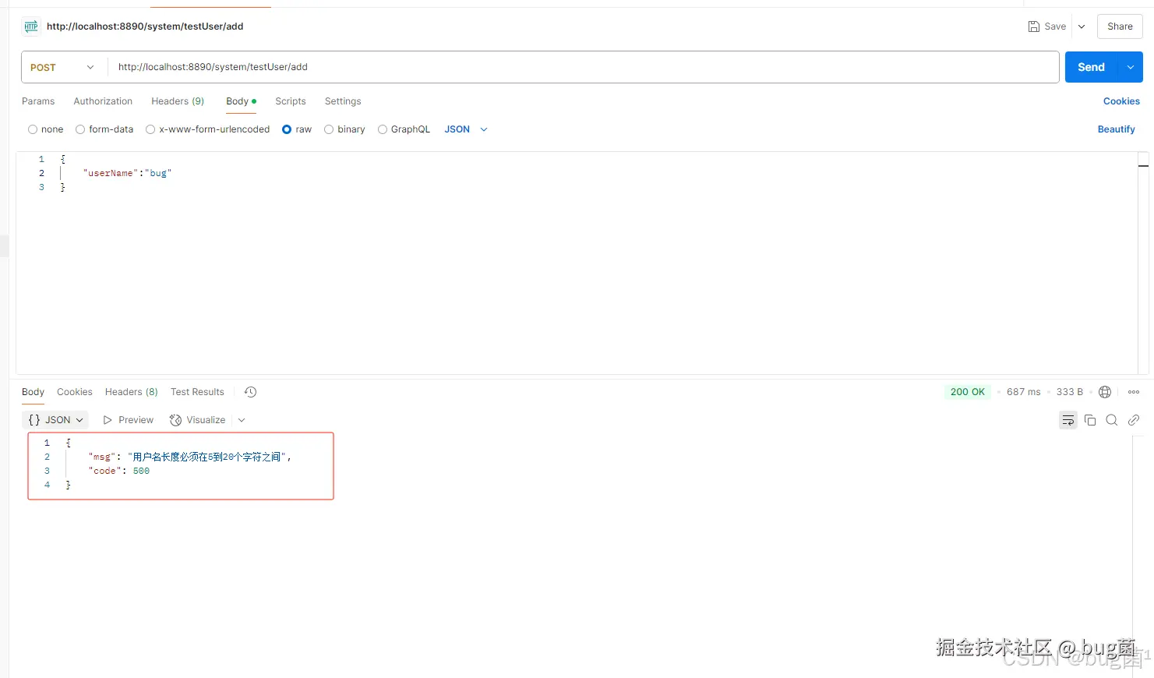Screen dimensions: 1154x678
Task: Toggle response line wrap icon
Action: click(1068, 420)
